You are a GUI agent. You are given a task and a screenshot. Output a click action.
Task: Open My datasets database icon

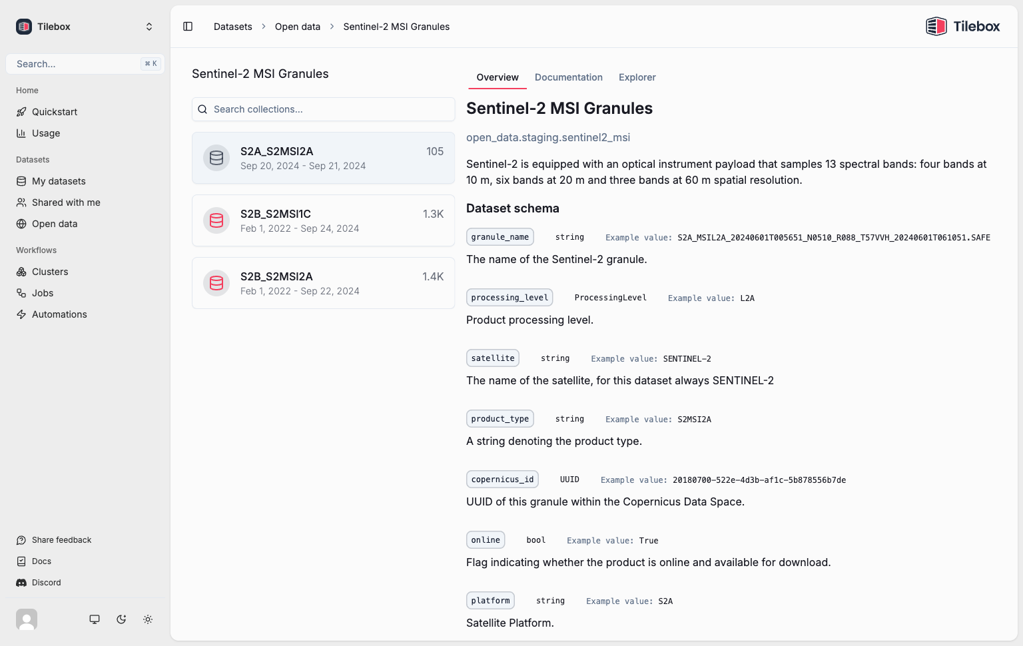(21, 181)
